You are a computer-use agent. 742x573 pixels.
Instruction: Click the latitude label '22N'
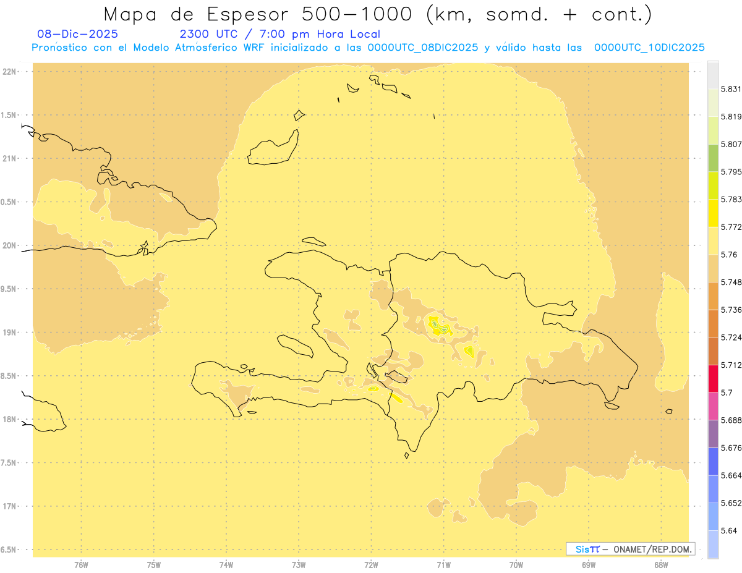9,72
